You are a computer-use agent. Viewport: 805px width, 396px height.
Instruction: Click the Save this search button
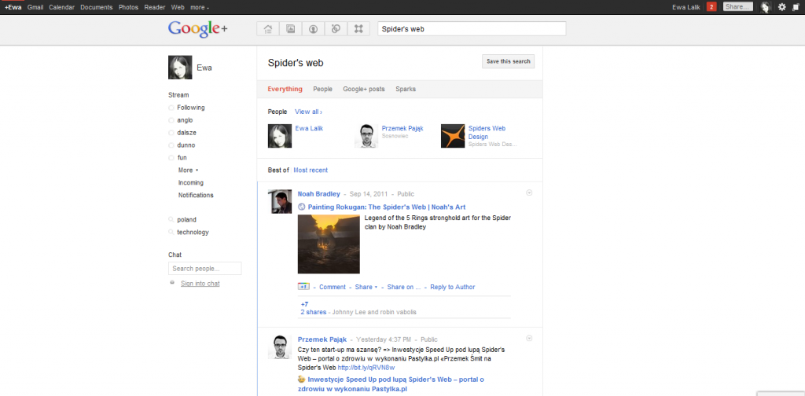[509, 61]
